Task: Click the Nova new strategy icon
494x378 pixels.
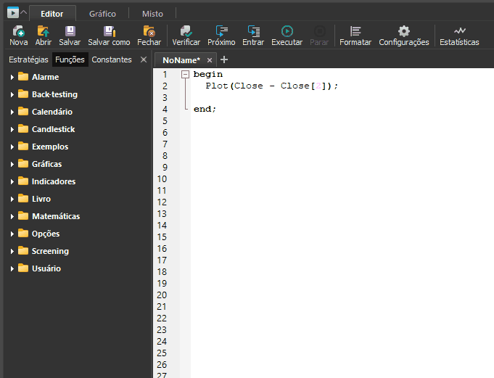Action: pyautogui.click(x=19, y=31)
